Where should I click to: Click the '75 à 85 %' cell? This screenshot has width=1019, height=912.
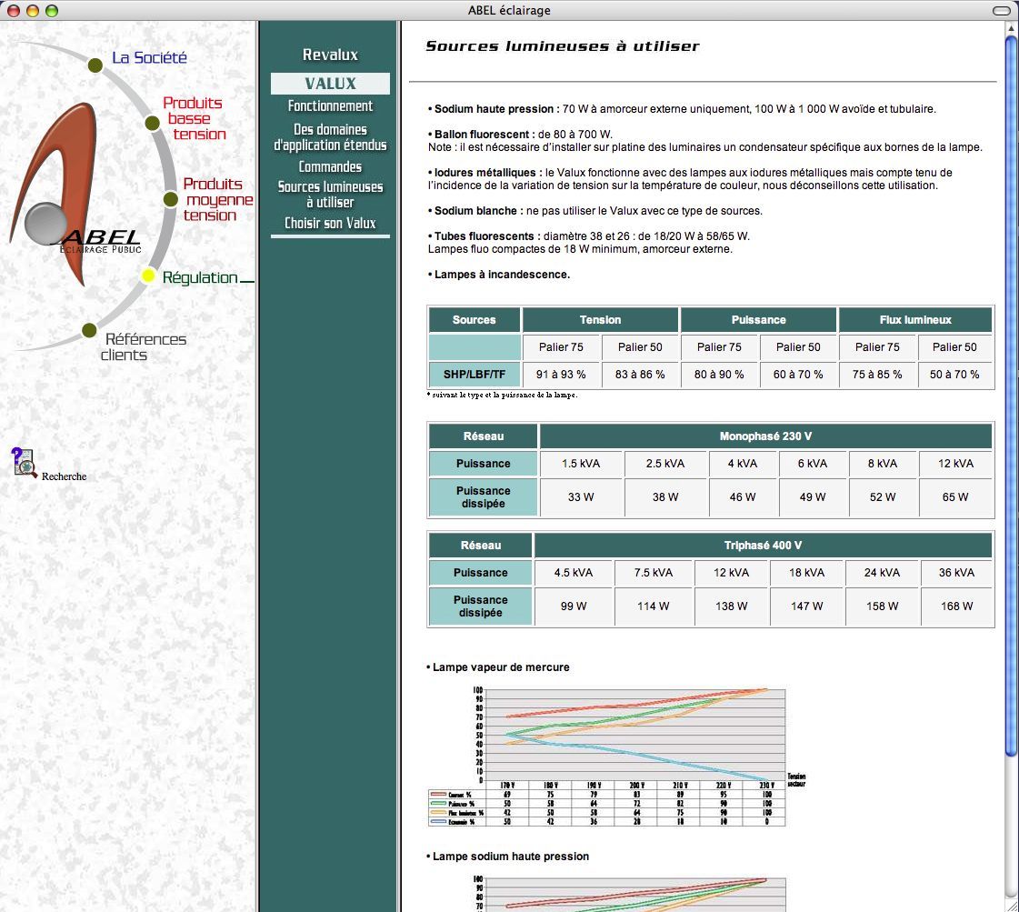coord(877,375)
